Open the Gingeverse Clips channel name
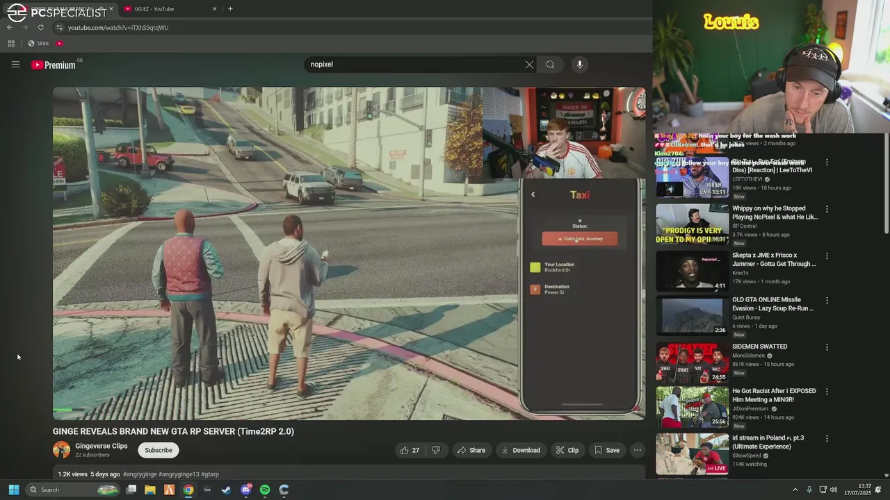The height and width of the screenshot is (500, 890). click(x=102, y=446)
